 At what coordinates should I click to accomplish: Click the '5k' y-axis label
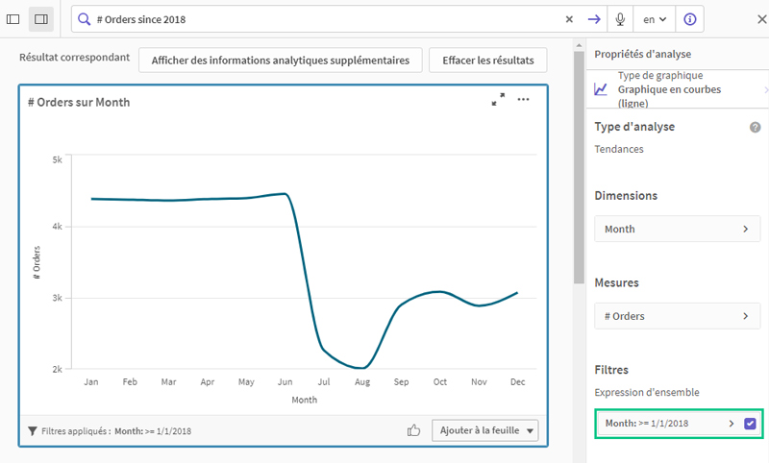point(57,159)
